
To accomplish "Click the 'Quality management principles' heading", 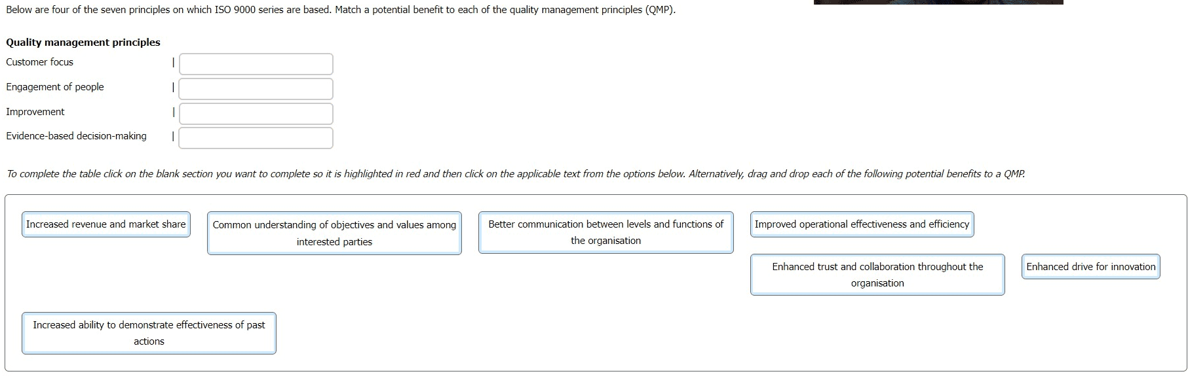I will click(x=83, y=43).
